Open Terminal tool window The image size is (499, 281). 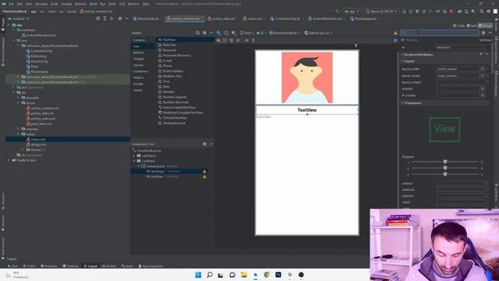click(71, 266)
